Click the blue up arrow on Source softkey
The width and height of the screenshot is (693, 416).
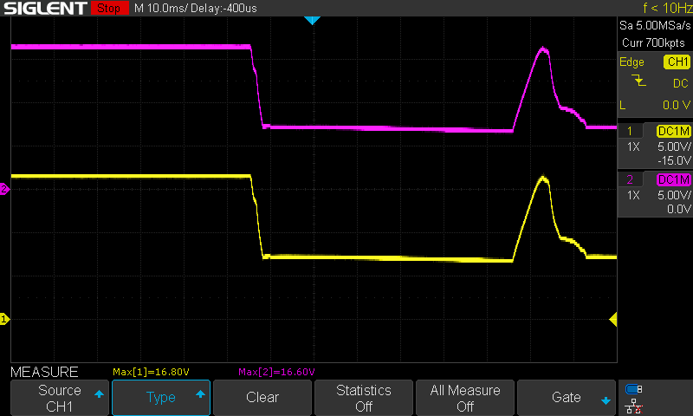pos(99,393)
